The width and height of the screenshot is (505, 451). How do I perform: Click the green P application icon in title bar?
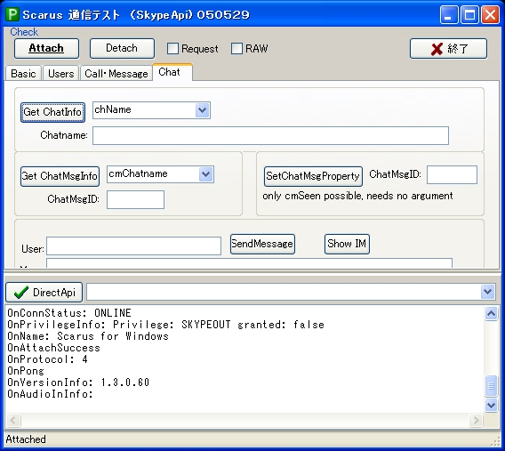(12, 14)
